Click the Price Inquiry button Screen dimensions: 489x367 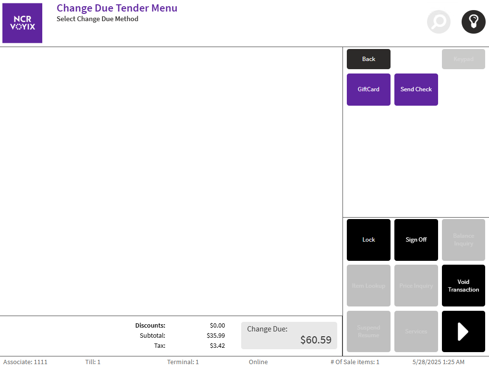(416, 285)
